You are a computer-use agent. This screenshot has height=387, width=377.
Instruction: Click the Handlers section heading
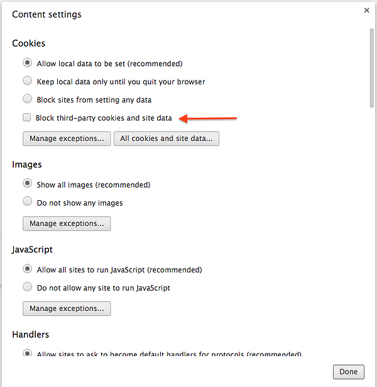30,334
